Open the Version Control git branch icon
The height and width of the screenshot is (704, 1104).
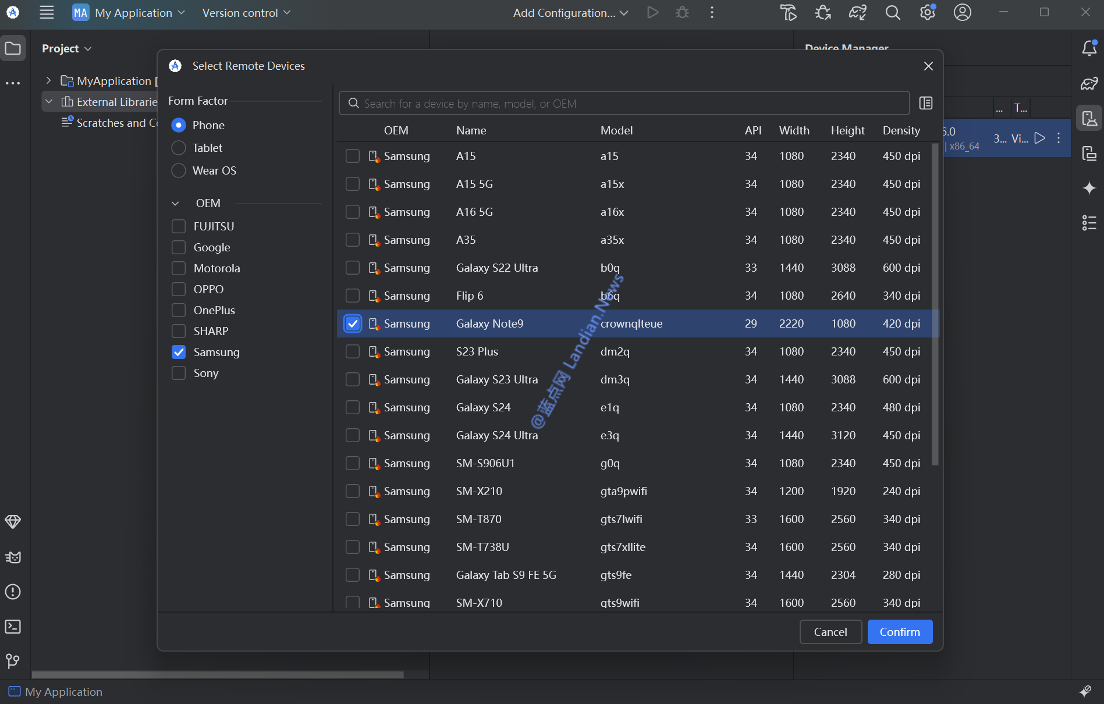pos(13,661)
